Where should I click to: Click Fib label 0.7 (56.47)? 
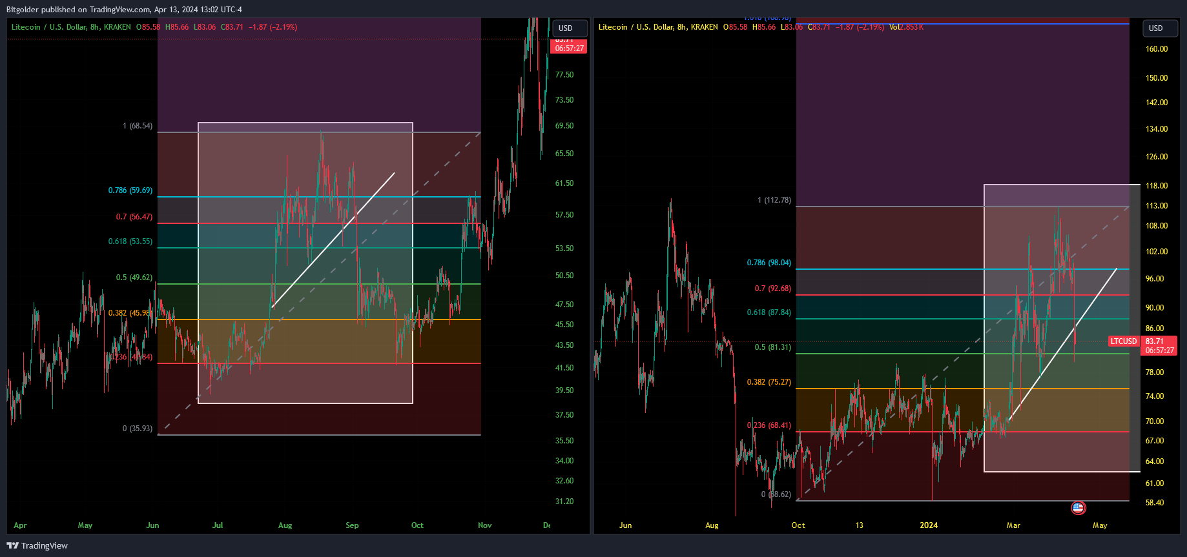click(134, 217)
